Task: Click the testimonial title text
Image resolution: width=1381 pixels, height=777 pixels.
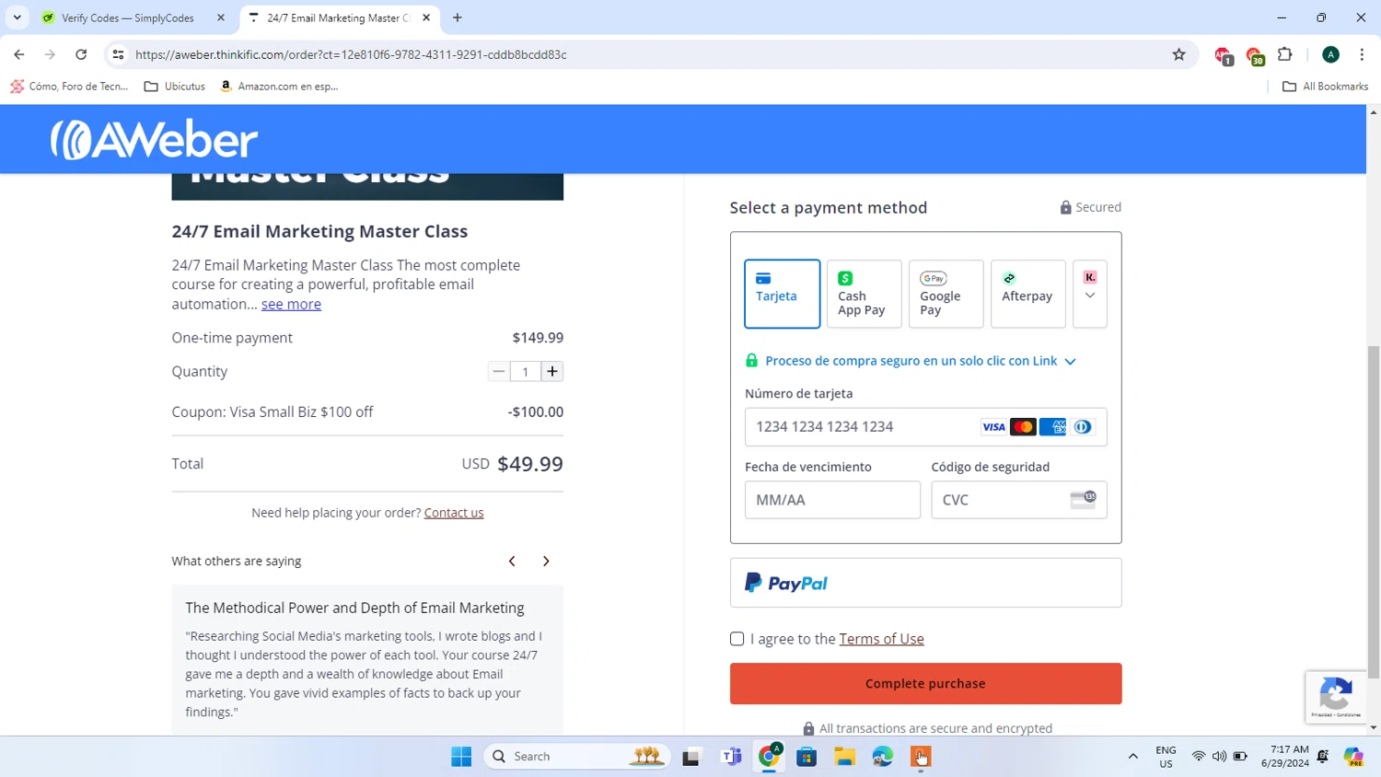Action: (354, 608)
